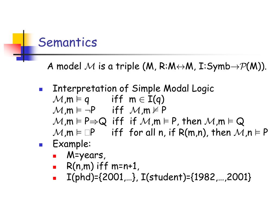The height and width of the screenshot is (208, 278).
Task: Click the 'Interpretation of Simple Modal Logic' heading
Action: (x=133, y=89)
